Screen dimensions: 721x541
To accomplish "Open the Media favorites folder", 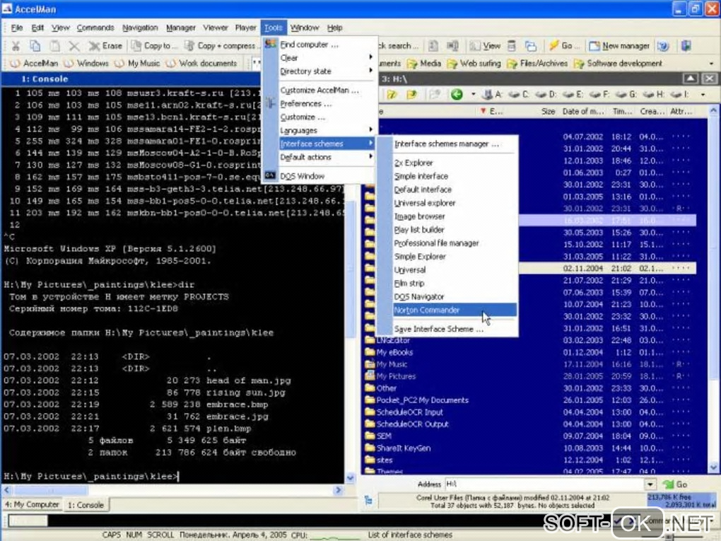I will pyautogui.click(x=424, y=63).
